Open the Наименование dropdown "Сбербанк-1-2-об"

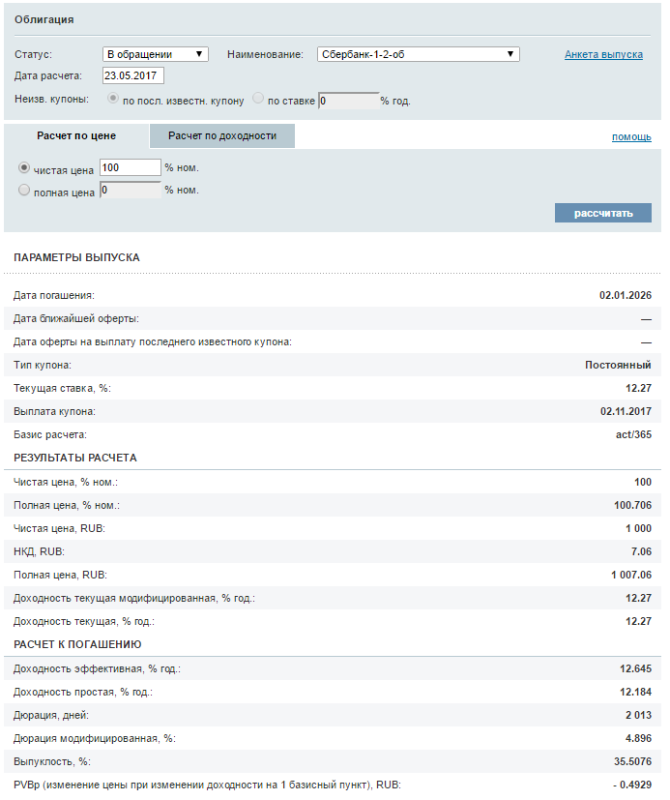click(418, 54)
